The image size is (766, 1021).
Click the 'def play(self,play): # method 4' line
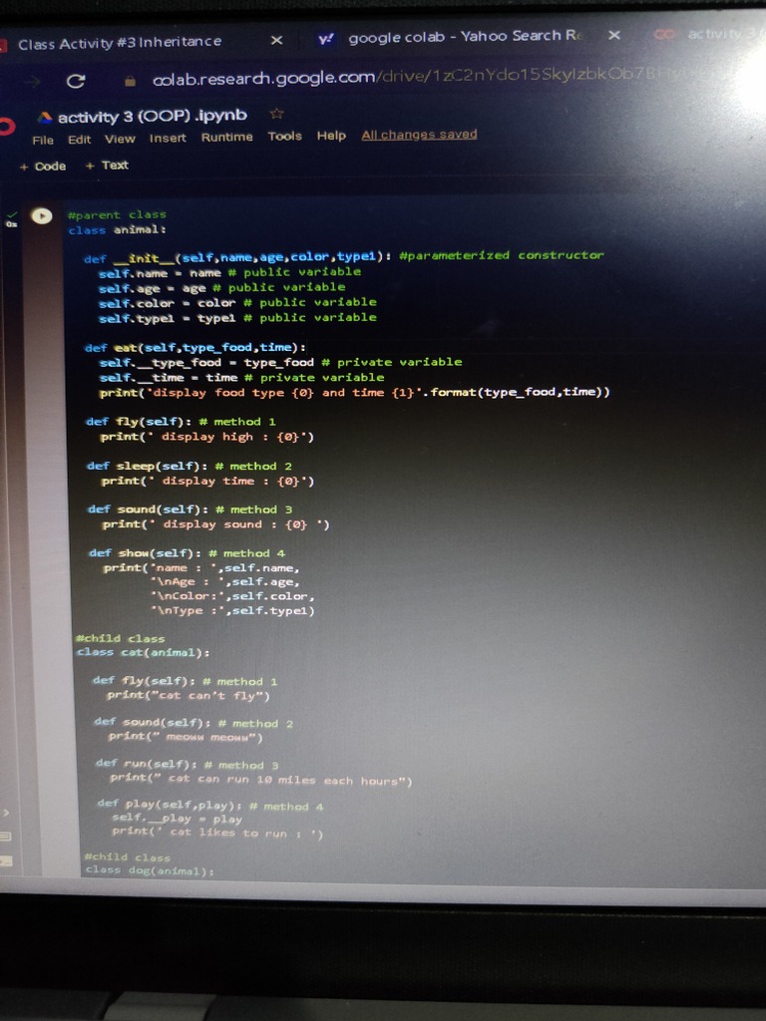(210, 805)
